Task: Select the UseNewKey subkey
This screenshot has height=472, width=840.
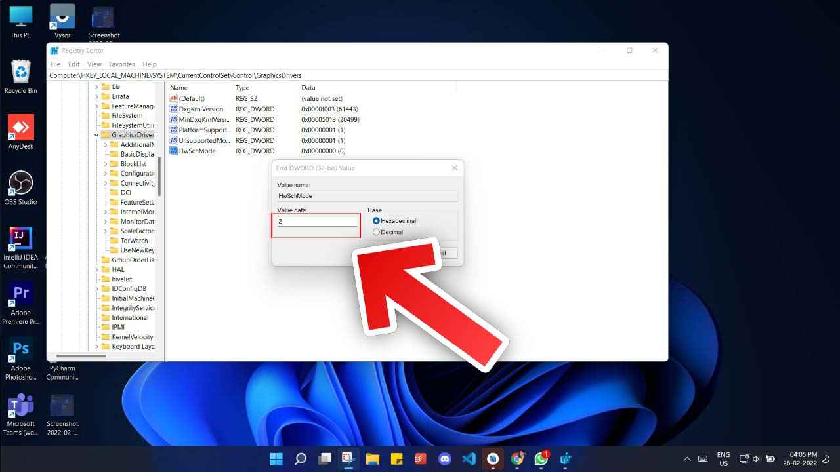Action: [133, 250]
